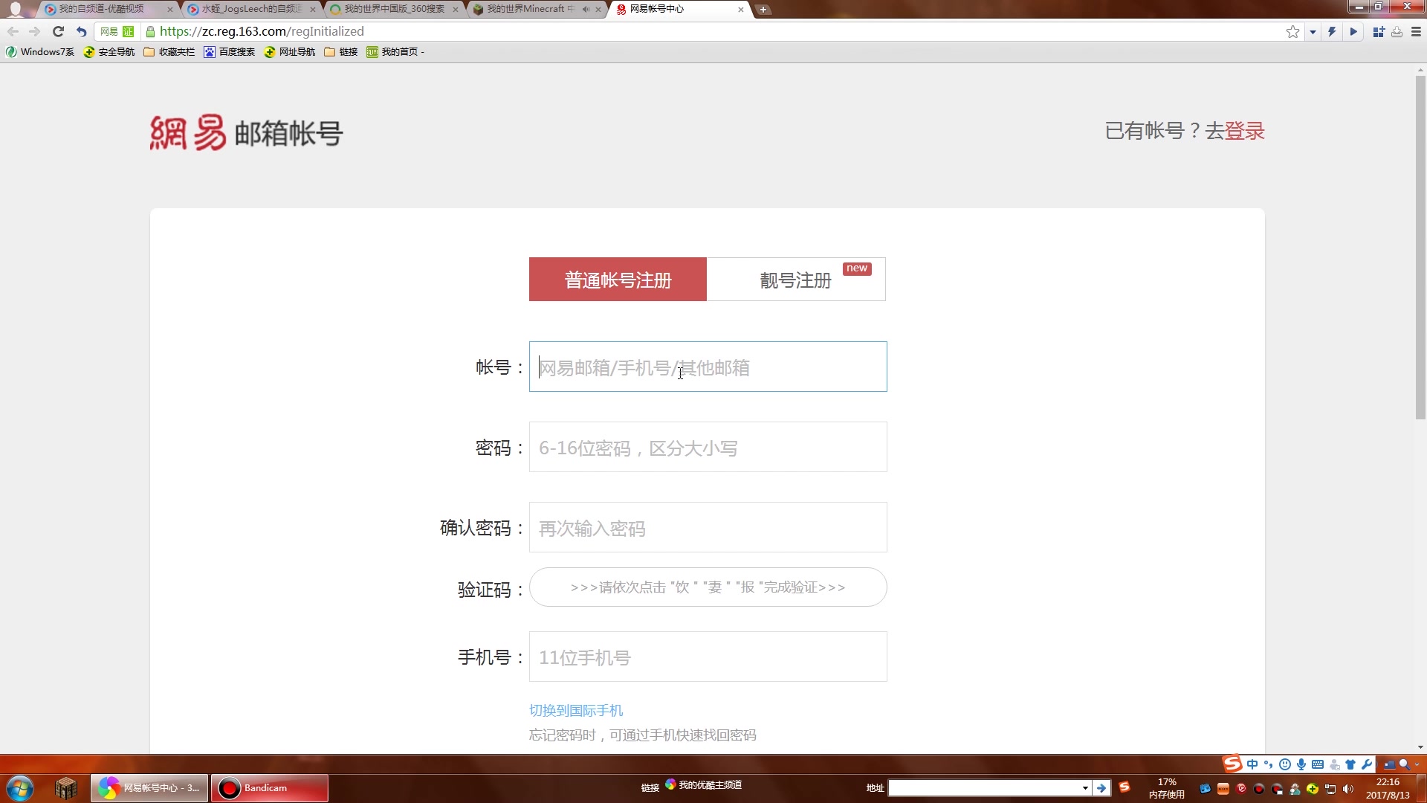1427x803 pixels.
Task: Click the address bar URL
Action: click(262, 31)
